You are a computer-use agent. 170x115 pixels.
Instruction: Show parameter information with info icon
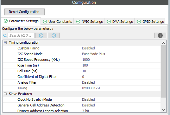tap(160, 35)
